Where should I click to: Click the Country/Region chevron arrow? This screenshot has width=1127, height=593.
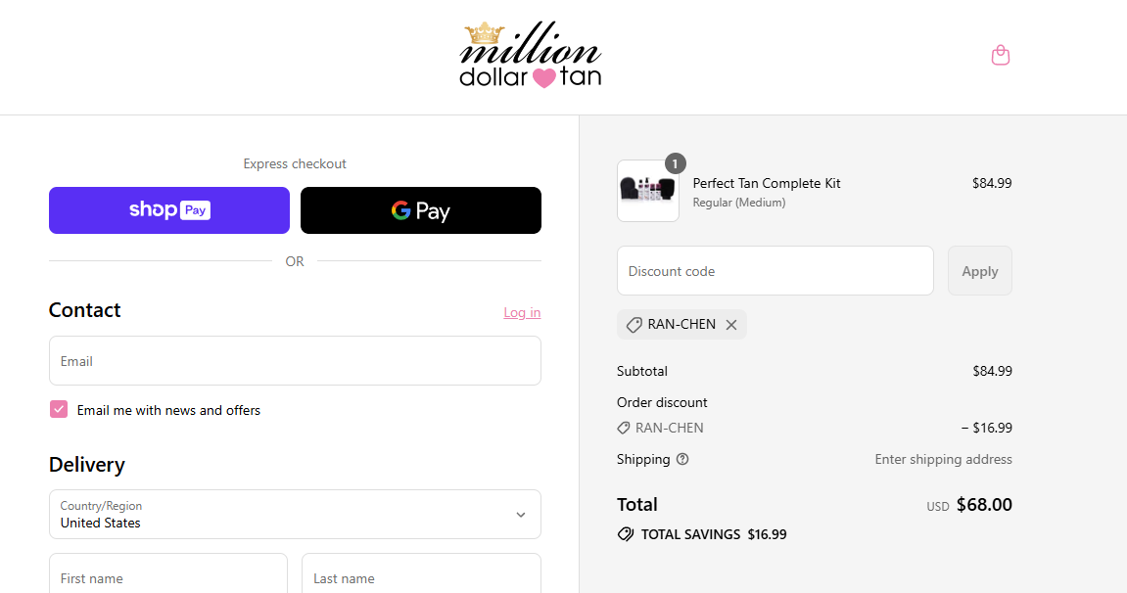coord(521,515)
